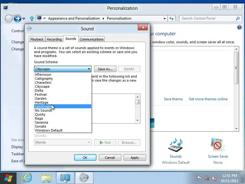Click program events list scroll down arrow
Image resolution: width=245 pixels, height=184 pixels.
click(x=138, y=120)
